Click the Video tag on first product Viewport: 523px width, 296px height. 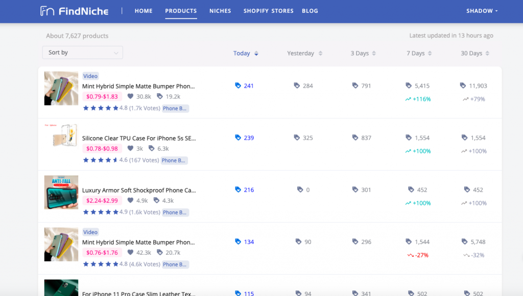pos(90,76)
